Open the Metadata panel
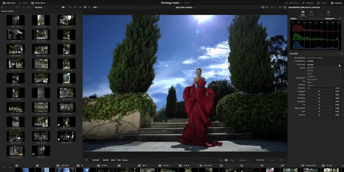Viewport: 344px width, 172px height. (309, 3)
